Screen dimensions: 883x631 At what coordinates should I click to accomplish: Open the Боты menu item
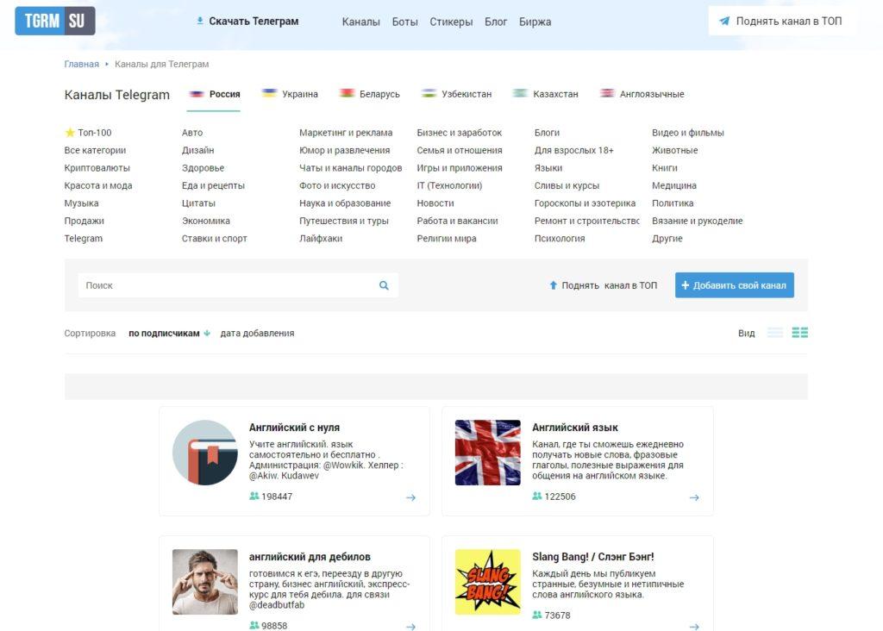404,22
